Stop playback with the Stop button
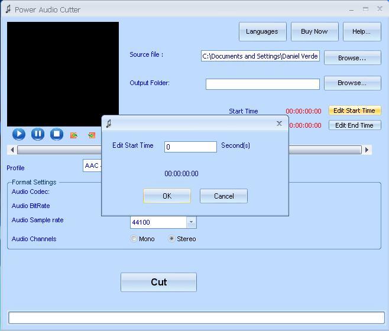 tap(57, 134)
